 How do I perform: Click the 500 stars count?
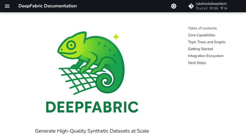pyautogui.click(x=214, y=8)
